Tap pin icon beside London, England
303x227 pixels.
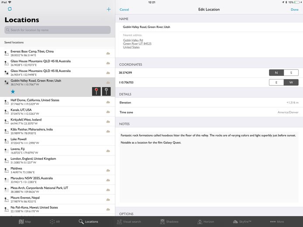point(7,161)
